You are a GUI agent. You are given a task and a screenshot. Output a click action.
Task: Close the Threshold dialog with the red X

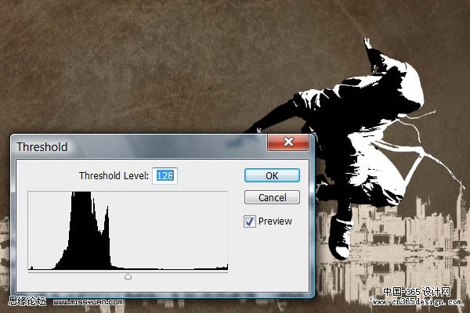click(288, 142)
